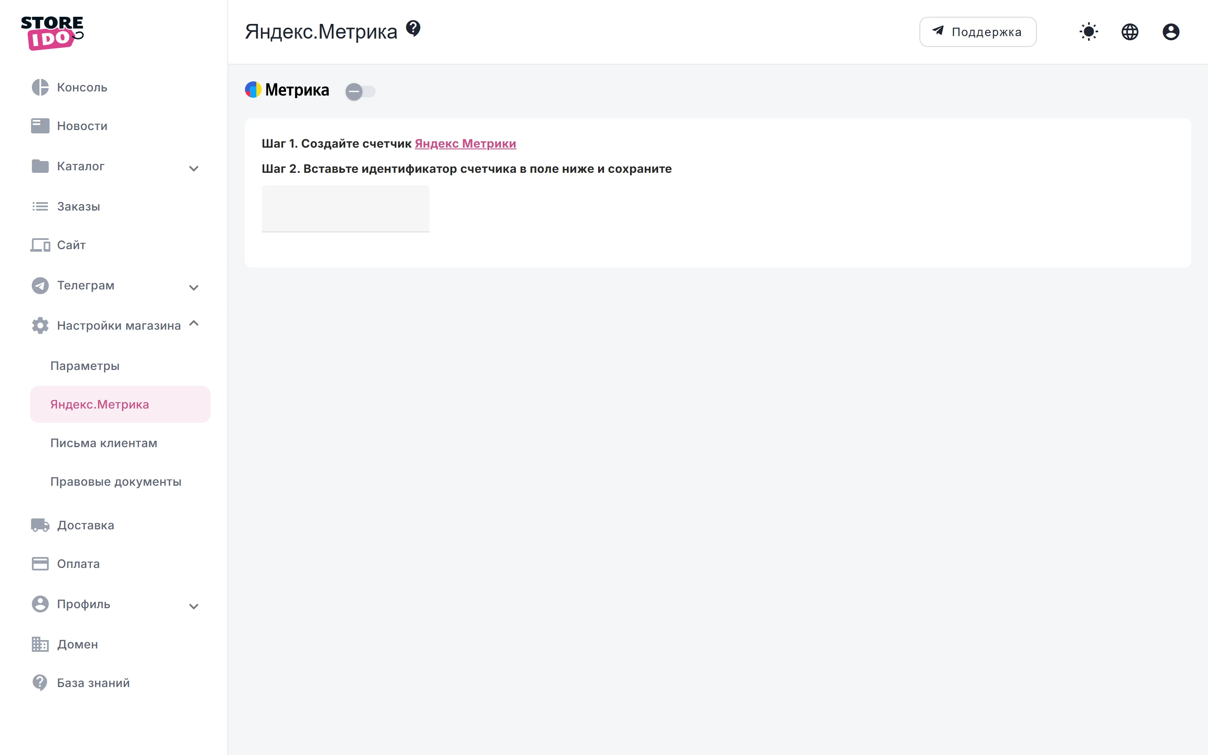Screen dimensions: 1208x755
Task: Open the language selector globe icon
Action: tap(1130, 32)
